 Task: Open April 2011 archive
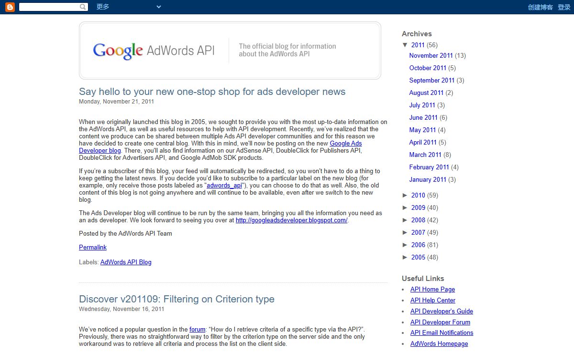pos(423,142)
